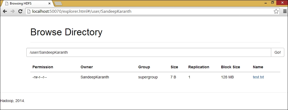Select the supergroup cell in the table
288x110 pixels.
coord(148,77)
